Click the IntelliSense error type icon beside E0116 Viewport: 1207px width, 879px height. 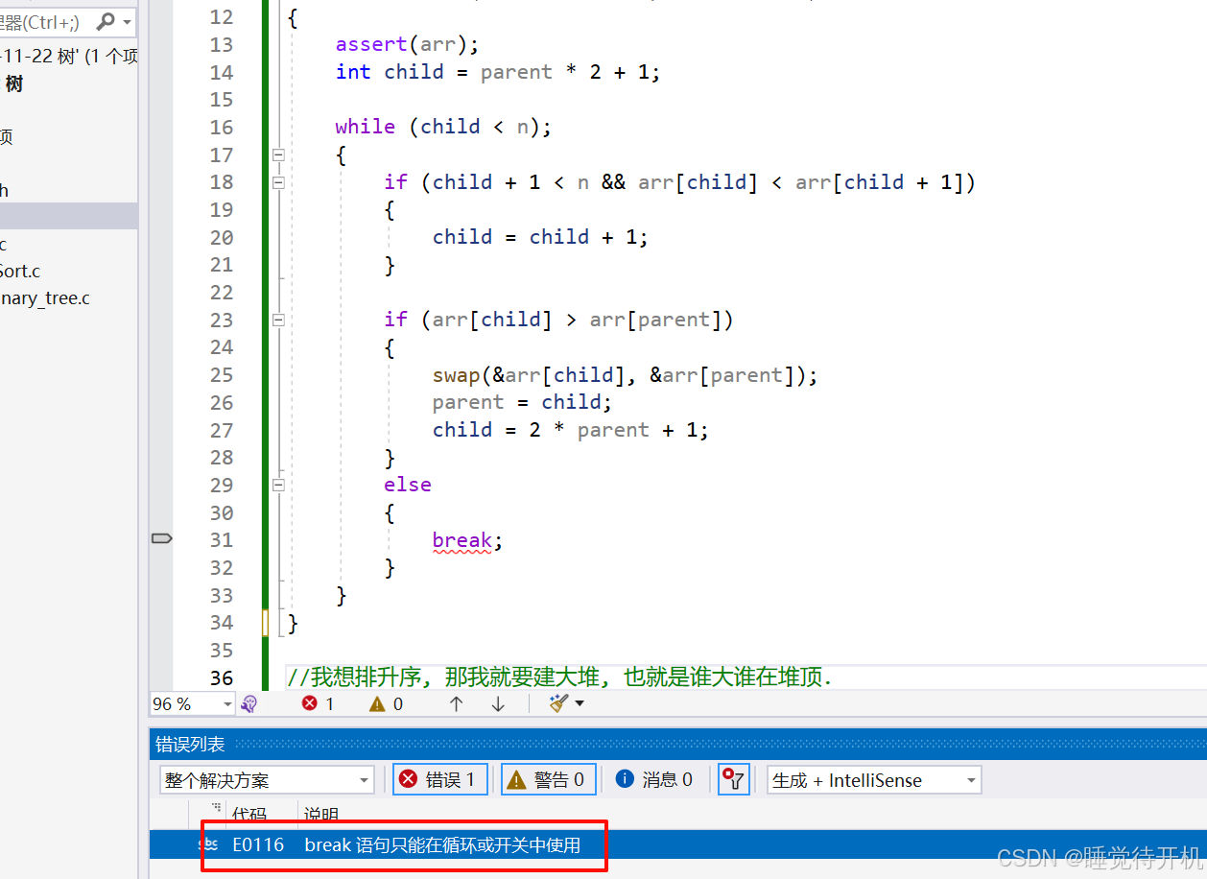click(208, 845)
